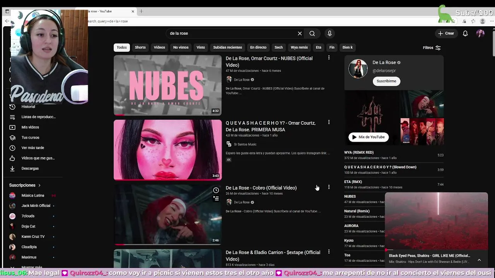This screenshot has width=495, height=278.
Task: Open the Filtros filter options
Action: (x=432, y=47)
